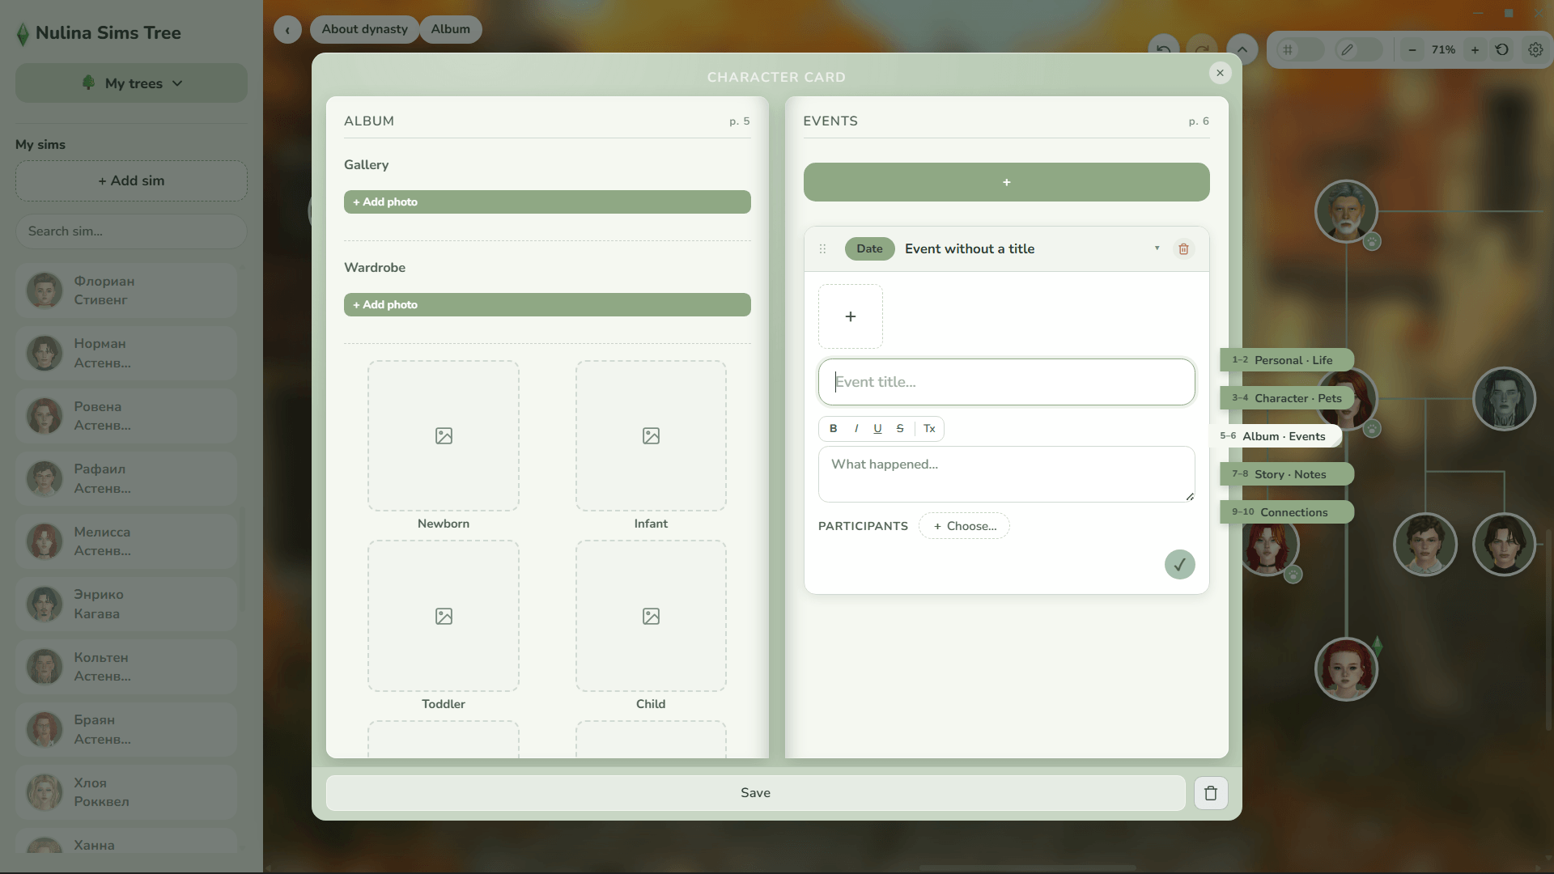The height and width of the screenshot is (874, 1554).
Task: Add an image to the event
Action: click(850, 316)
